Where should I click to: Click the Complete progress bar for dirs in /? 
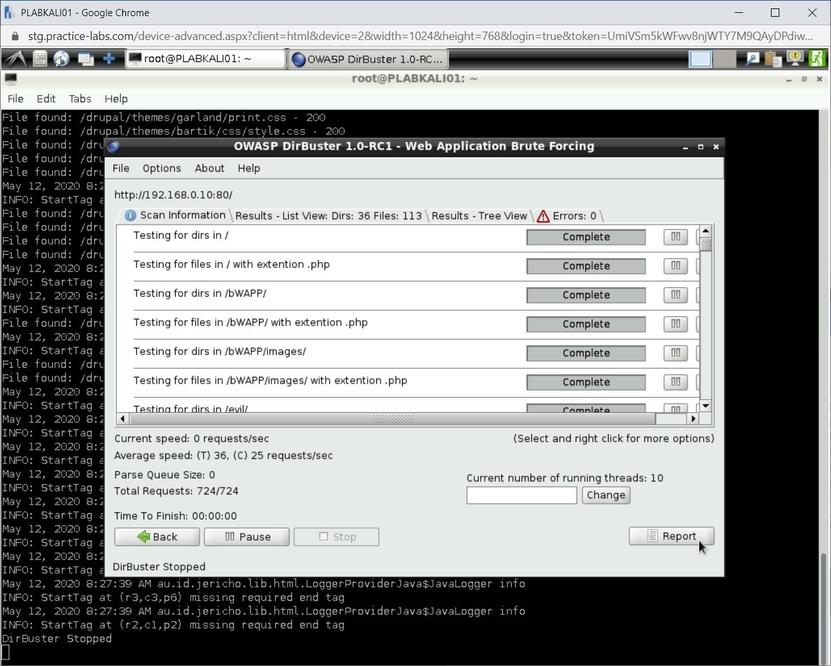coord(585,237)
